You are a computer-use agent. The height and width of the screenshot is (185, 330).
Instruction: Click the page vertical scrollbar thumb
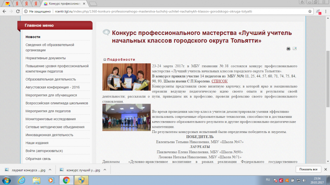pos(328,79)
